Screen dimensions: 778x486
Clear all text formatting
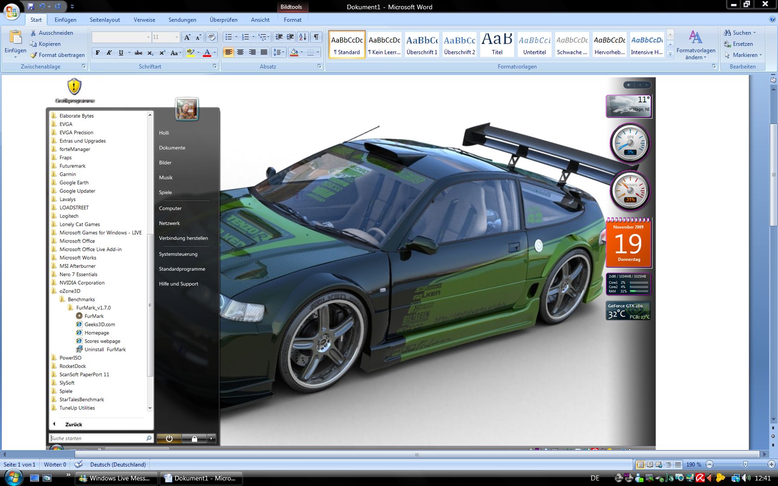tap(211, 37)
